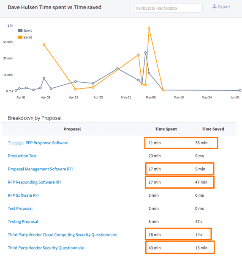
Task: Select the Spent data point at far right Jun 01
Action: tap(240, 90)
